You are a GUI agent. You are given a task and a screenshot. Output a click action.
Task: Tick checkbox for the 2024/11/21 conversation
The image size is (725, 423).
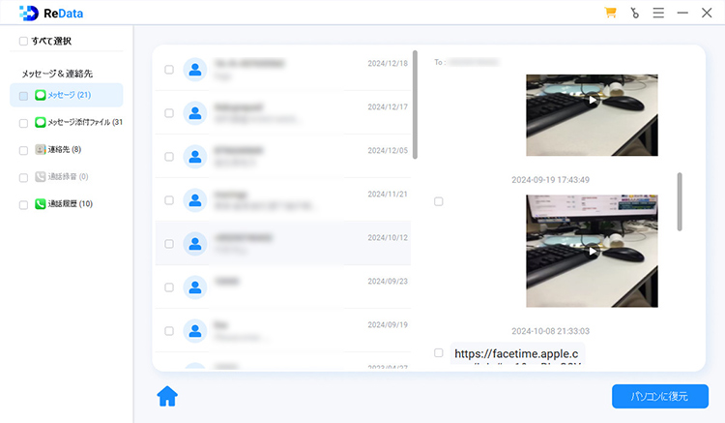[x=169, y=200]
